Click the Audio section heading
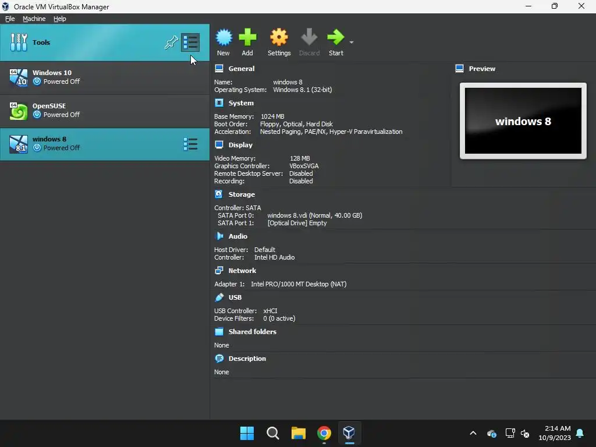 click(238, 236)
